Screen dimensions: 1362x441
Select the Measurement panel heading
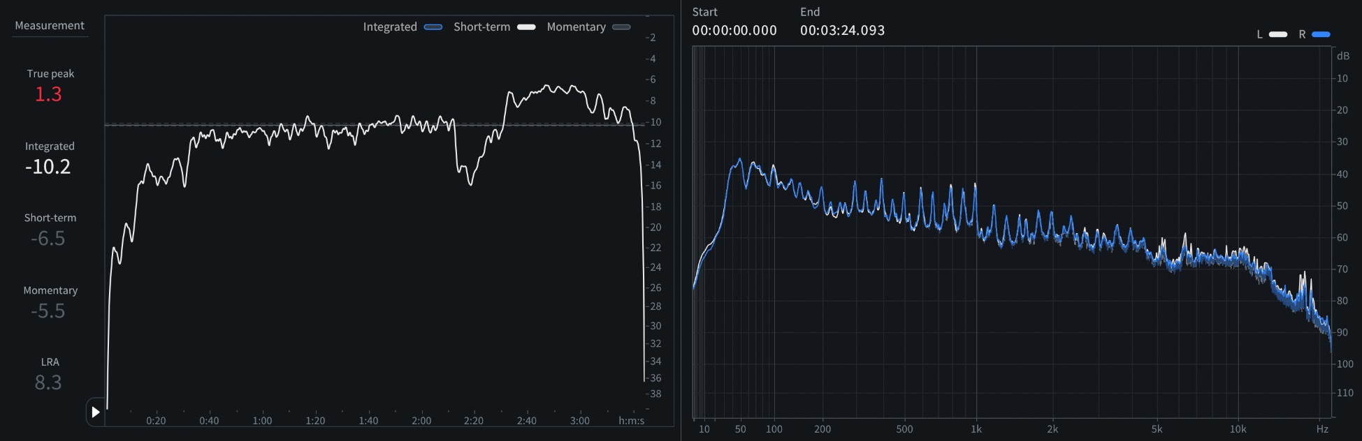point(50,26)
